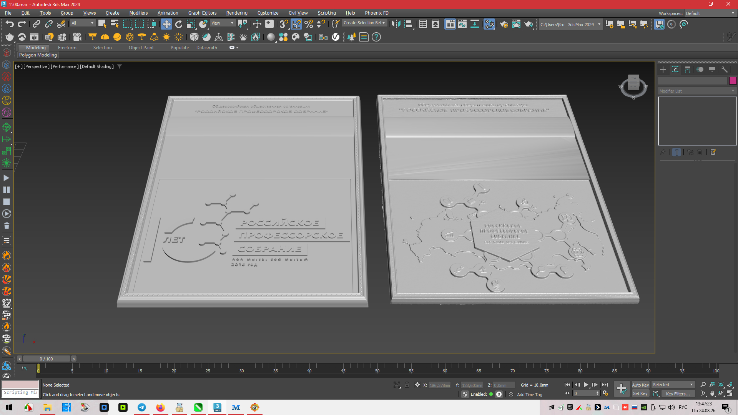
Task: Open the Phoenix FD menu
Action: click(x=377, y=13)
